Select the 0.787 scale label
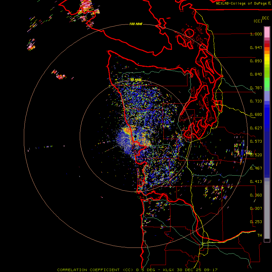272x272 pixels. point(256,88)
